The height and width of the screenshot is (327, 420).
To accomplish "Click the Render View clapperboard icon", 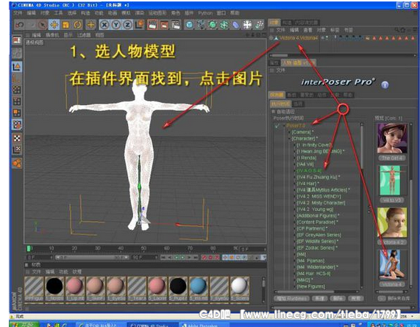I will pyautogui.click(x=152, y=25).
